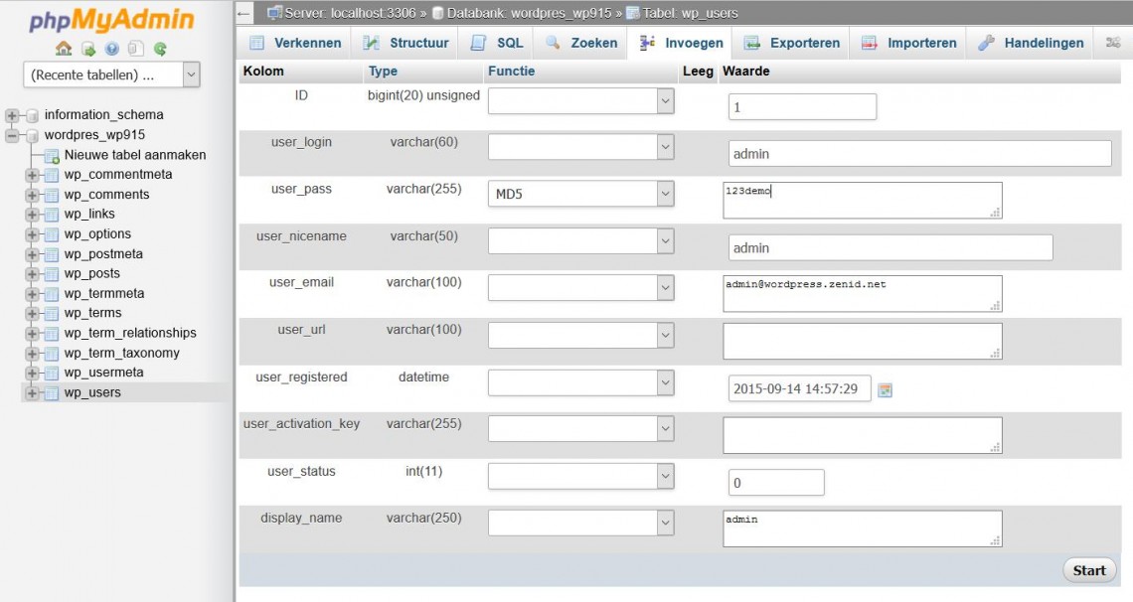Click the empty user_activation_key textarea

pyautogui.click(x=862, y=435)
